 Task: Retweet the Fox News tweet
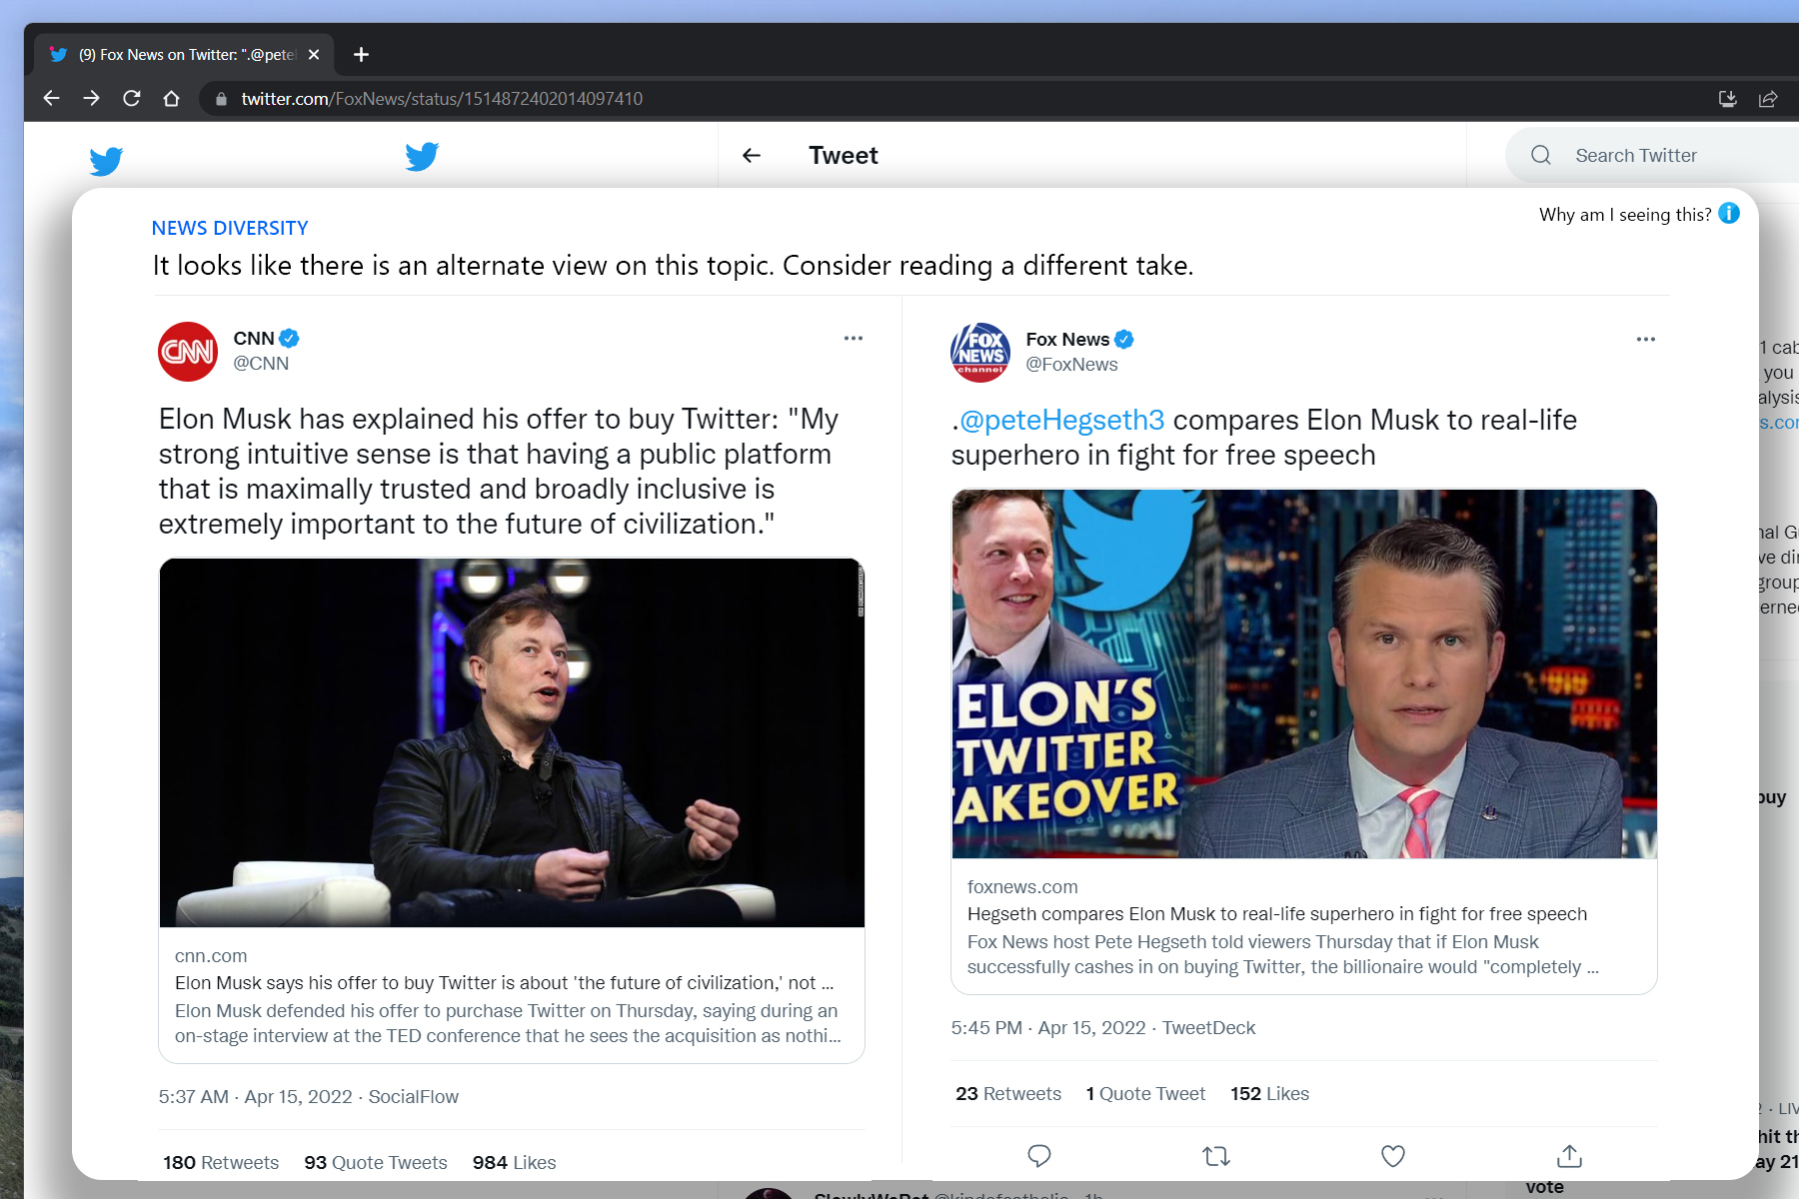(x=1215, y=1156)
